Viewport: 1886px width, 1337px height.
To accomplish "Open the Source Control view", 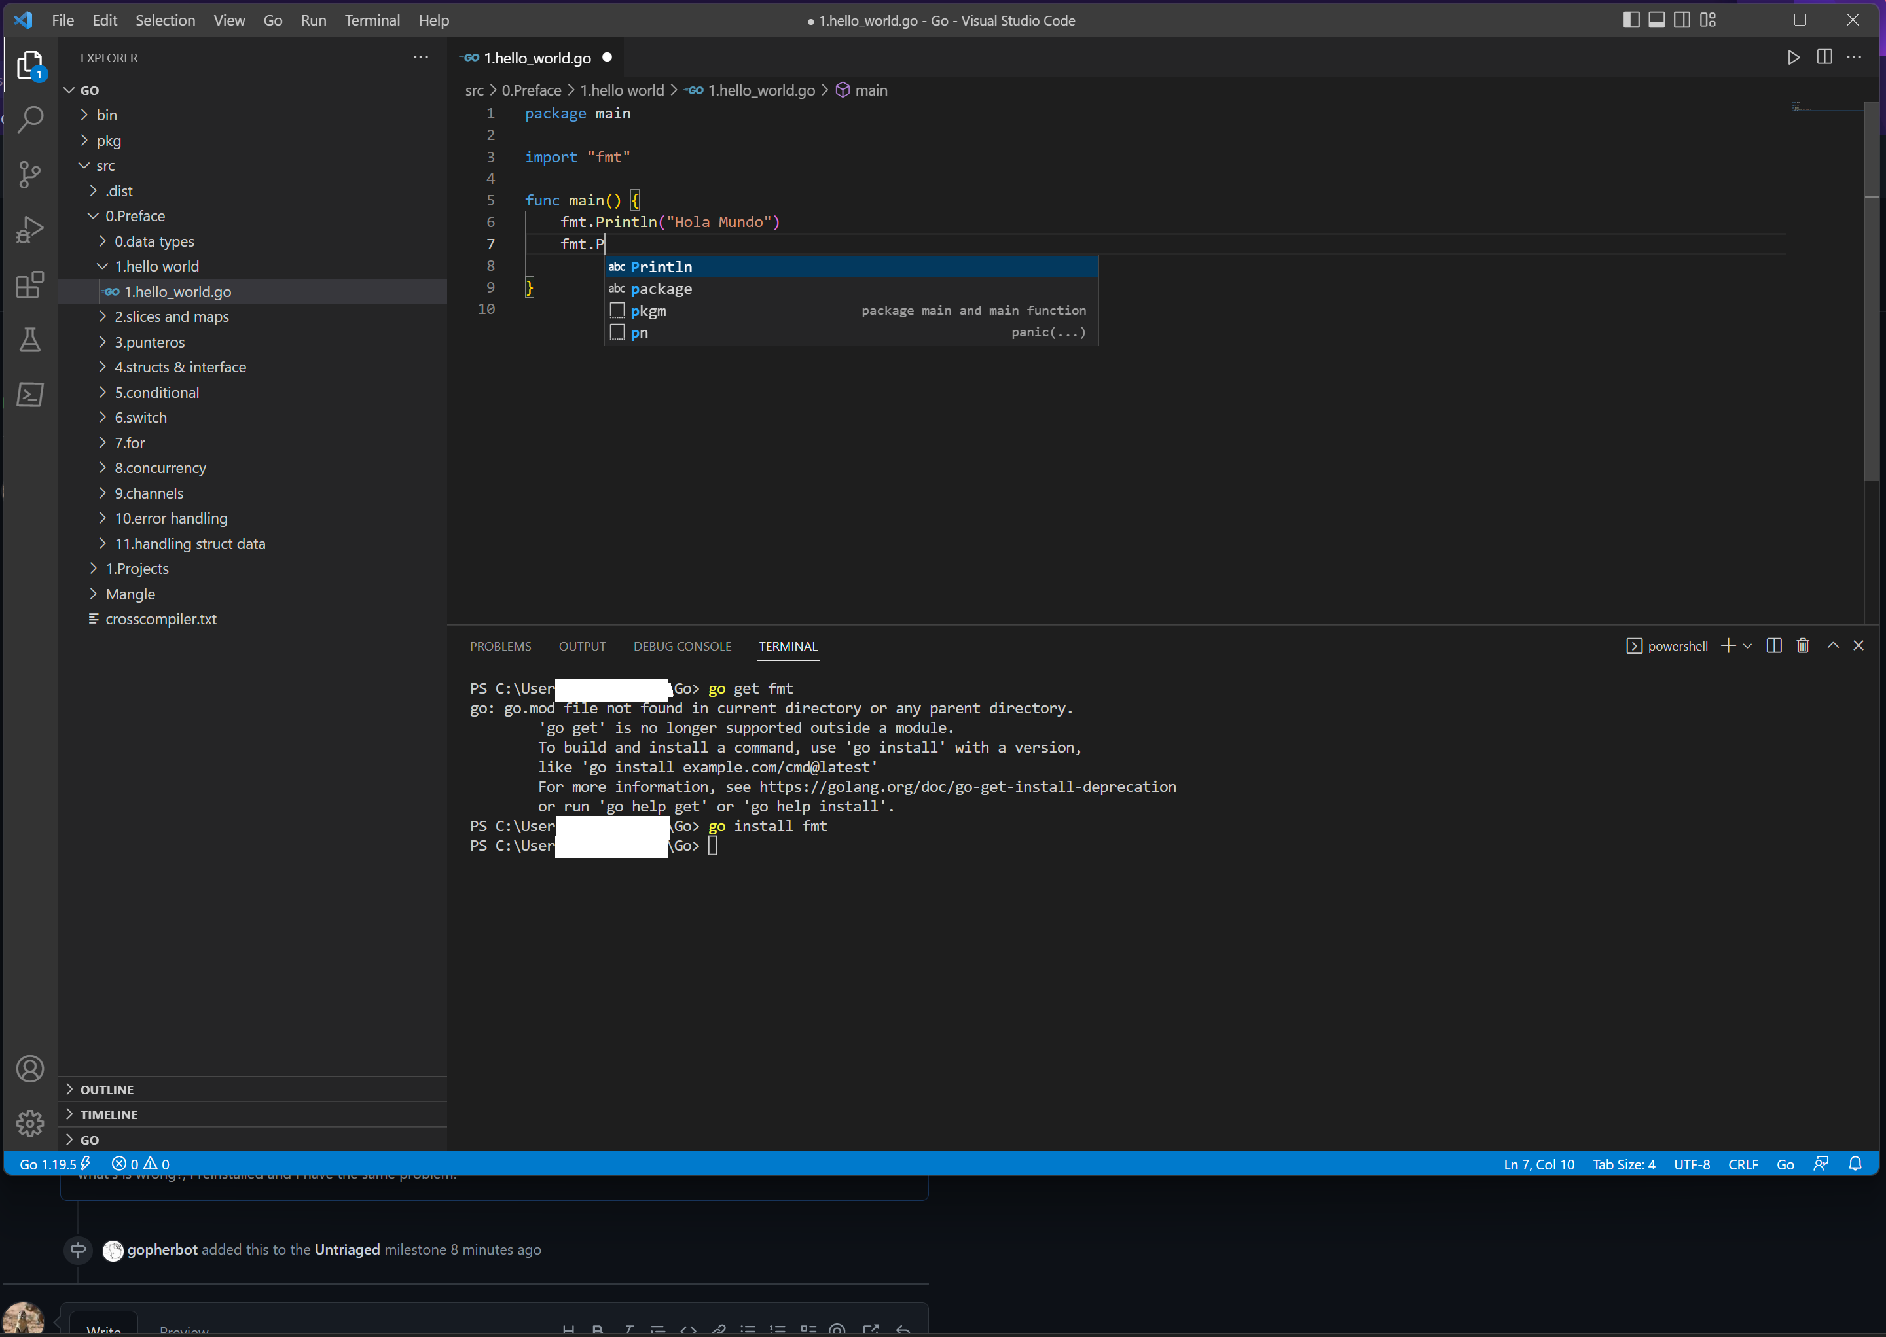I will pos(31,175).
